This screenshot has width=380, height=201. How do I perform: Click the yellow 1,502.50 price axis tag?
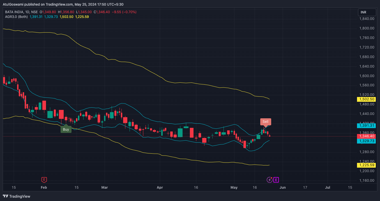click(366, 99)
